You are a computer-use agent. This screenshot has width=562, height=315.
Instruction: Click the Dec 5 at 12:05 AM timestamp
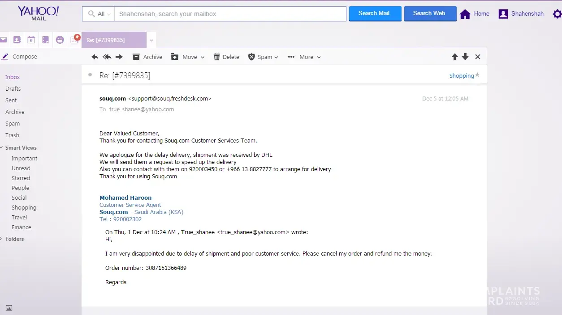pyautogui.click(x=445, y=98)
